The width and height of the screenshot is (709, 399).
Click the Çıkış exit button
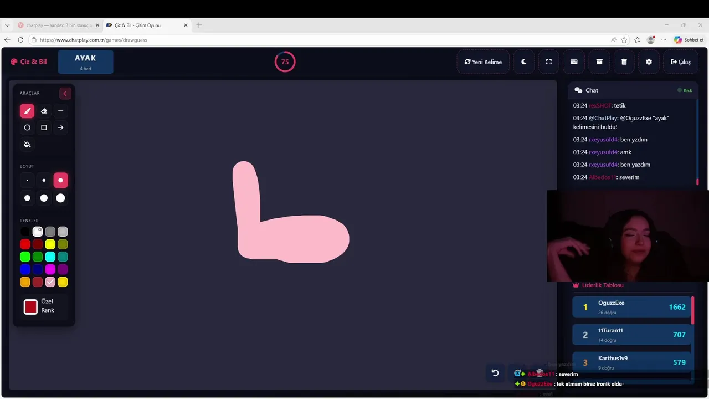(680, 62)
